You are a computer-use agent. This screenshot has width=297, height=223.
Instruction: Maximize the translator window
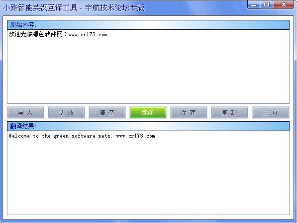pyautogui.click(x=267, y=5)
